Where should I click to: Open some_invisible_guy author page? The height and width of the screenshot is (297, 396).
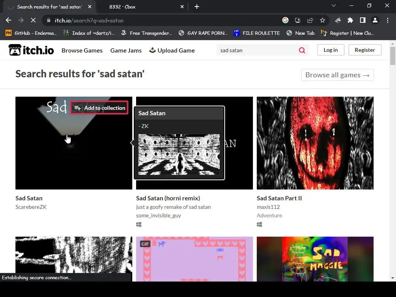click(x=159, y=215)
